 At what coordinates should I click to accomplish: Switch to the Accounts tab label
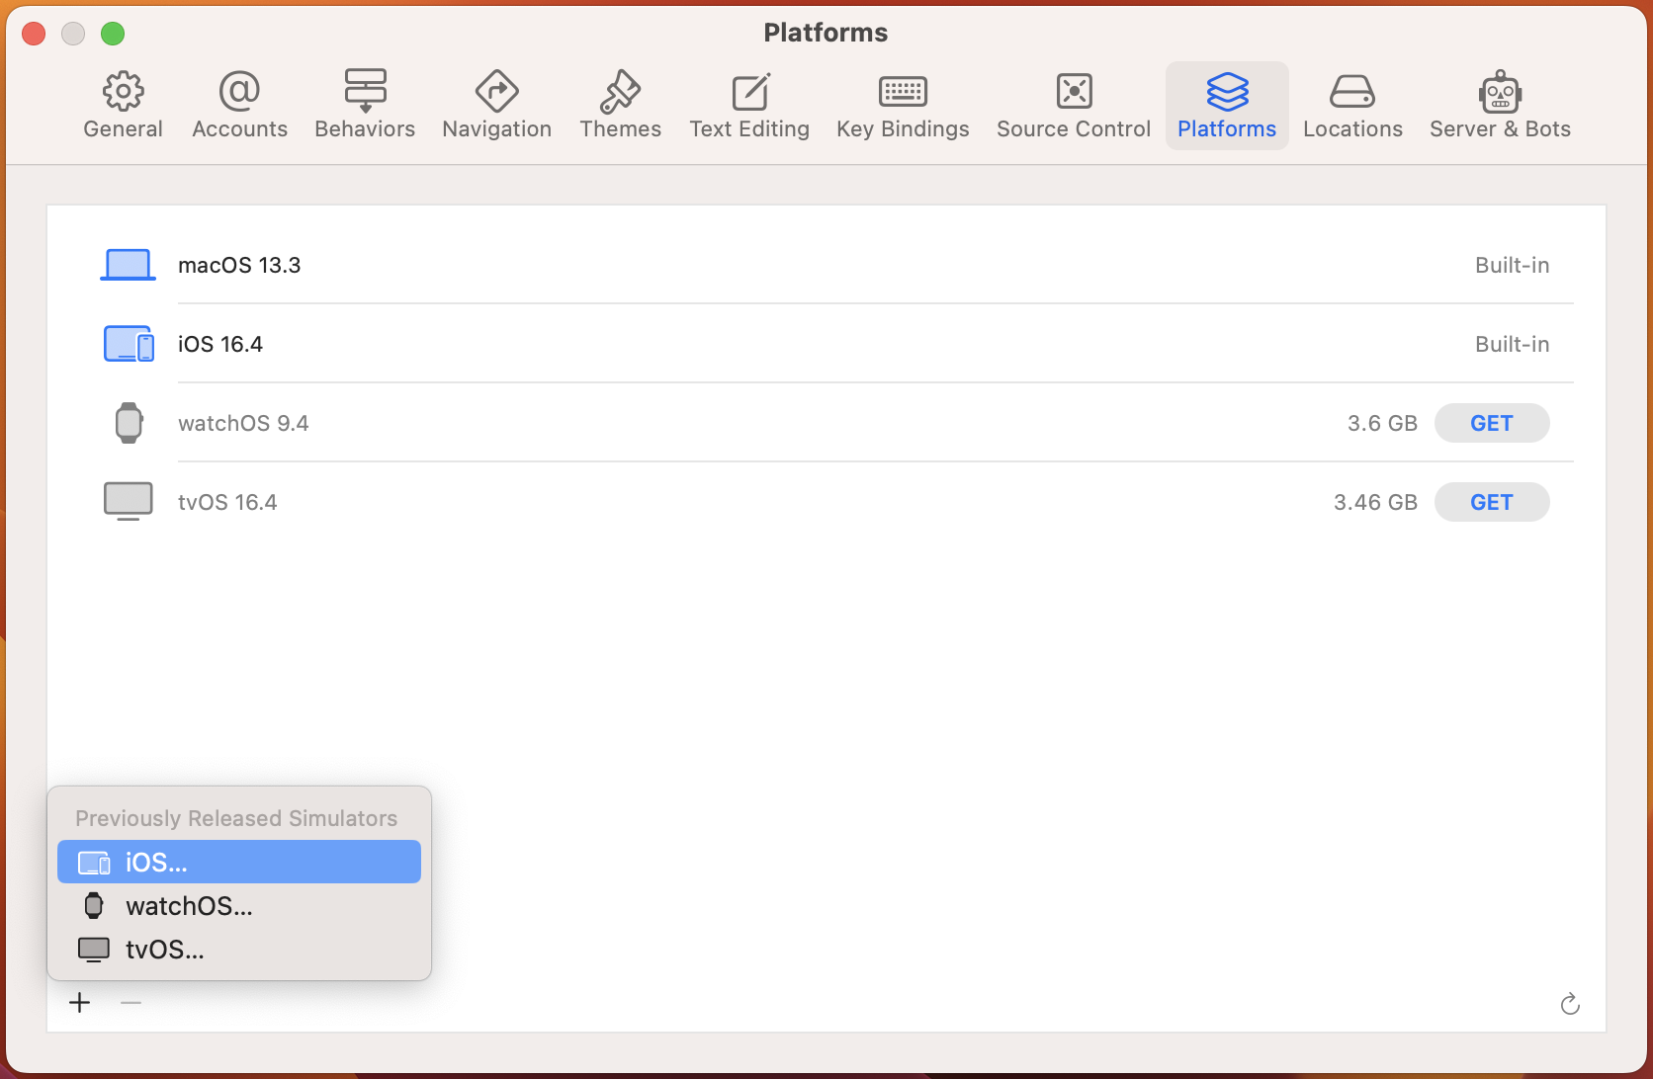239,128
